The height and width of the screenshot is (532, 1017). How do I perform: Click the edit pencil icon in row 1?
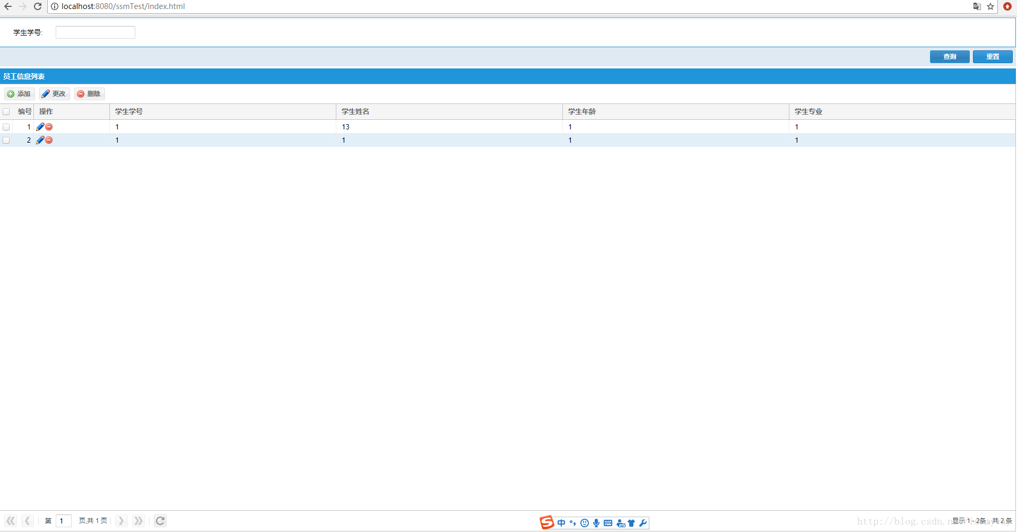pos(40,127)
